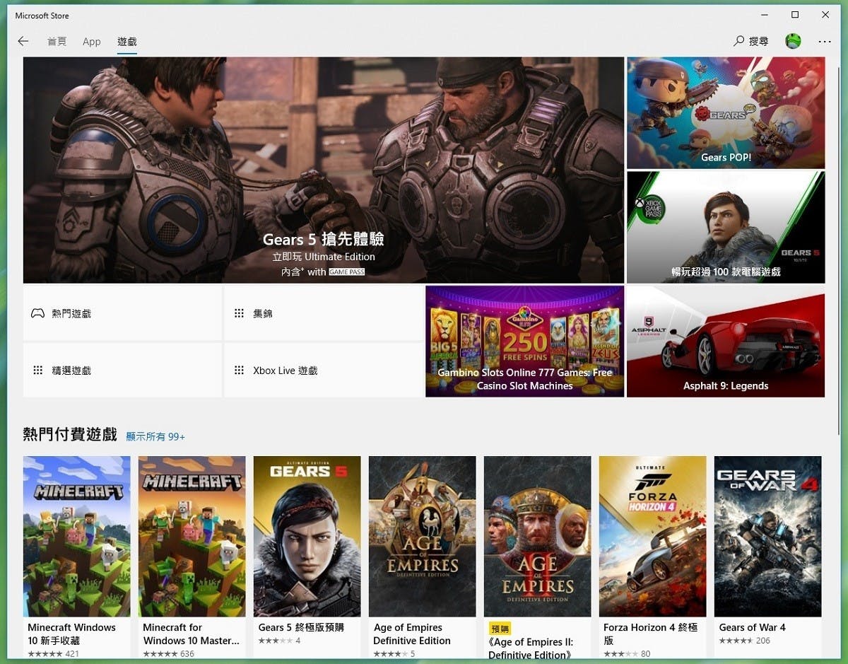Open the Asphalt 9: Legends tile
Screen dimensions: 848x664
(726, 342)
